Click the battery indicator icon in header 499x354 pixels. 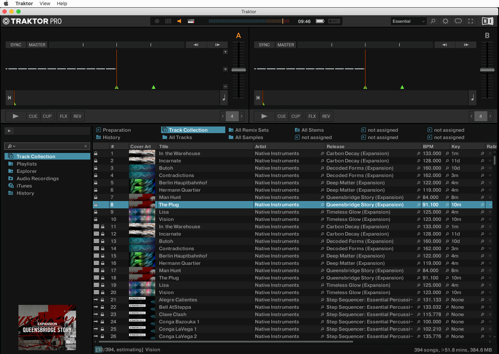320,21
